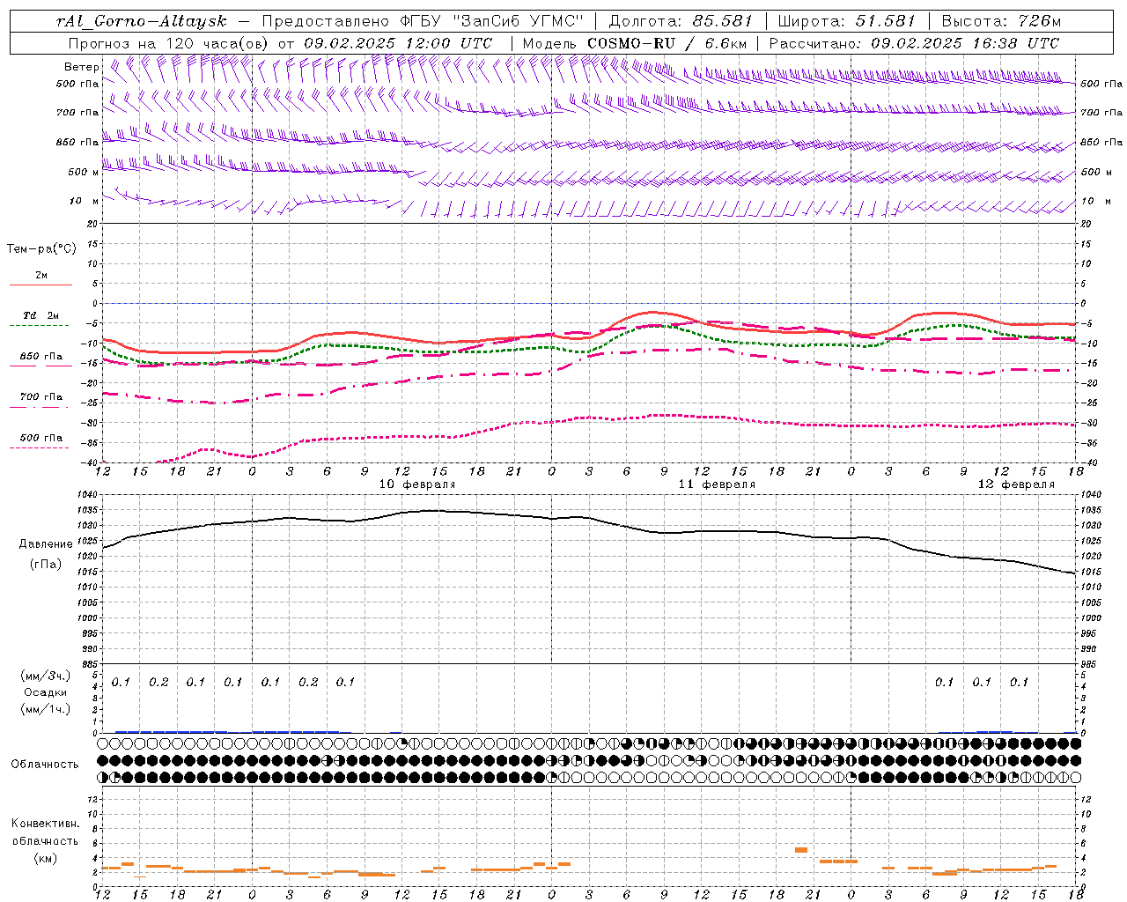
Task: Click the Td 2м legend entry
Action: 41,315
